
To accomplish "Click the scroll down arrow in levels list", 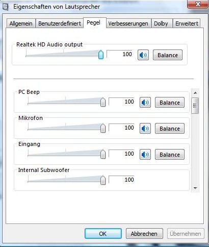I will tap(195, 188).
